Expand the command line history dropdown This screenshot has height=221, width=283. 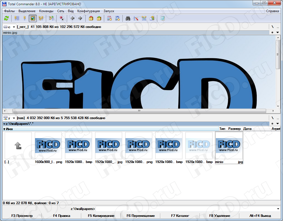click(x=278, y=209)
